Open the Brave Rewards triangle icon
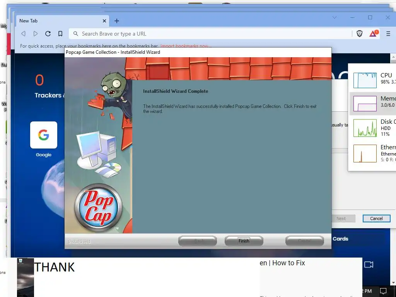396x297 pixels. click(x=374, y=33)
